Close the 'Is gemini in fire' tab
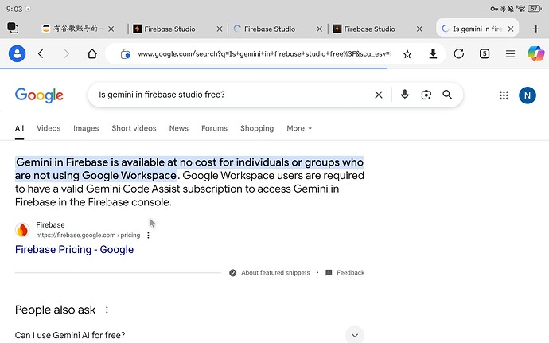 point(511,29)
